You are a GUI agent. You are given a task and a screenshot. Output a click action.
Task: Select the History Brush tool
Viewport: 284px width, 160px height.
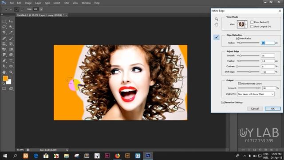tap(11, 44)
